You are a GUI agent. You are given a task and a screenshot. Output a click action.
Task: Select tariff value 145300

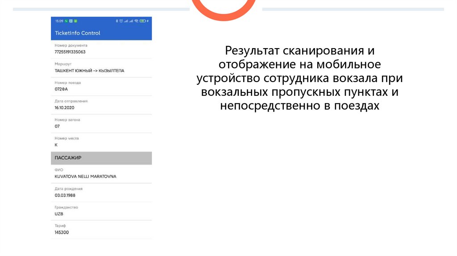pos(62,232)
